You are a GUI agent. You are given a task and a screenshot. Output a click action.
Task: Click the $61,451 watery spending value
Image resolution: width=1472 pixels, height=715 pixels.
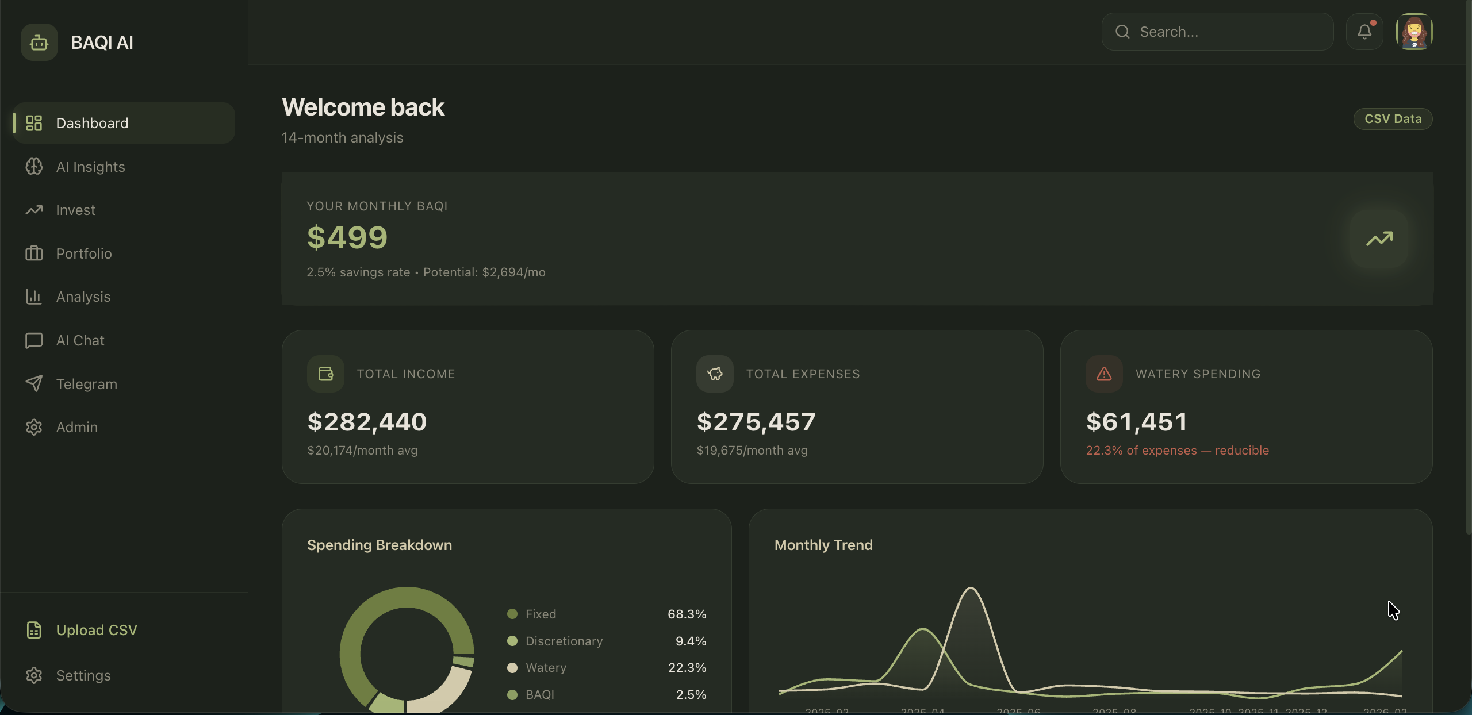(1137, 422)
